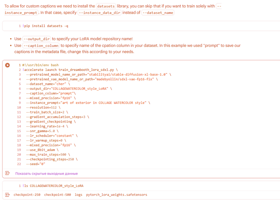Image resolution: width=280 pixels, height=202 pixels.
Task: Click the output icon beside checkpoint-250
Action: click(7, 195)
